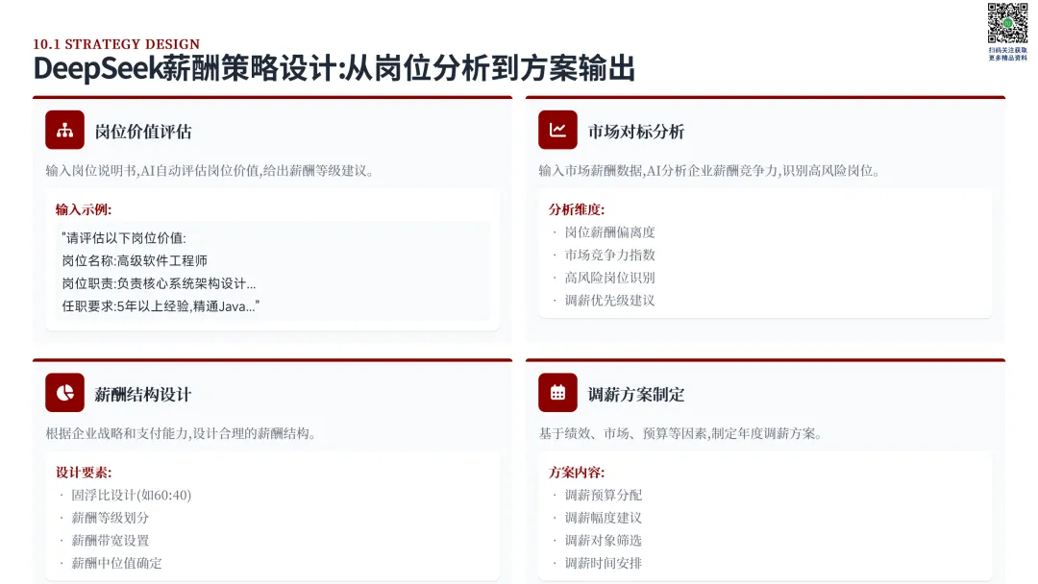Click the pie-chart icon beside 薪酬结构设计
This screenshot has height=584, width=1038.
coord(65,393)
